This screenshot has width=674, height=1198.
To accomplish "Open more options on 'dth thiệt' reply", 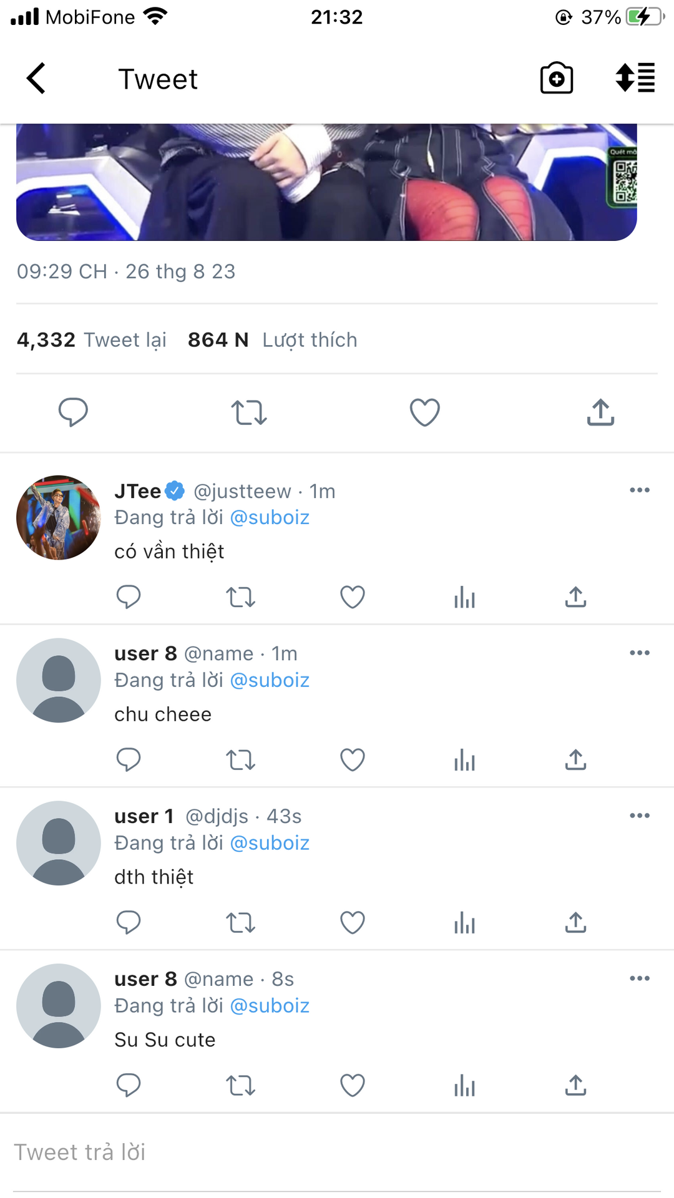I will pyautogui.click(x=640, y=816).
